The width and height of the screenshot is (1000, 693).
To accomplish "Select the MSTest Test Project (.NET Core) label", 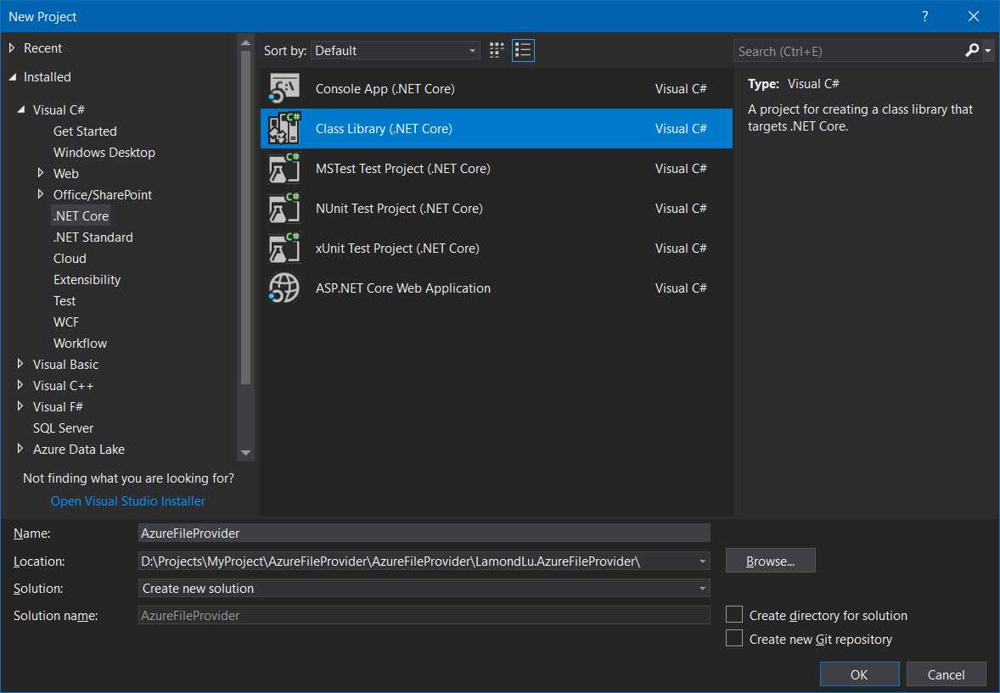I will pos(403,168).
